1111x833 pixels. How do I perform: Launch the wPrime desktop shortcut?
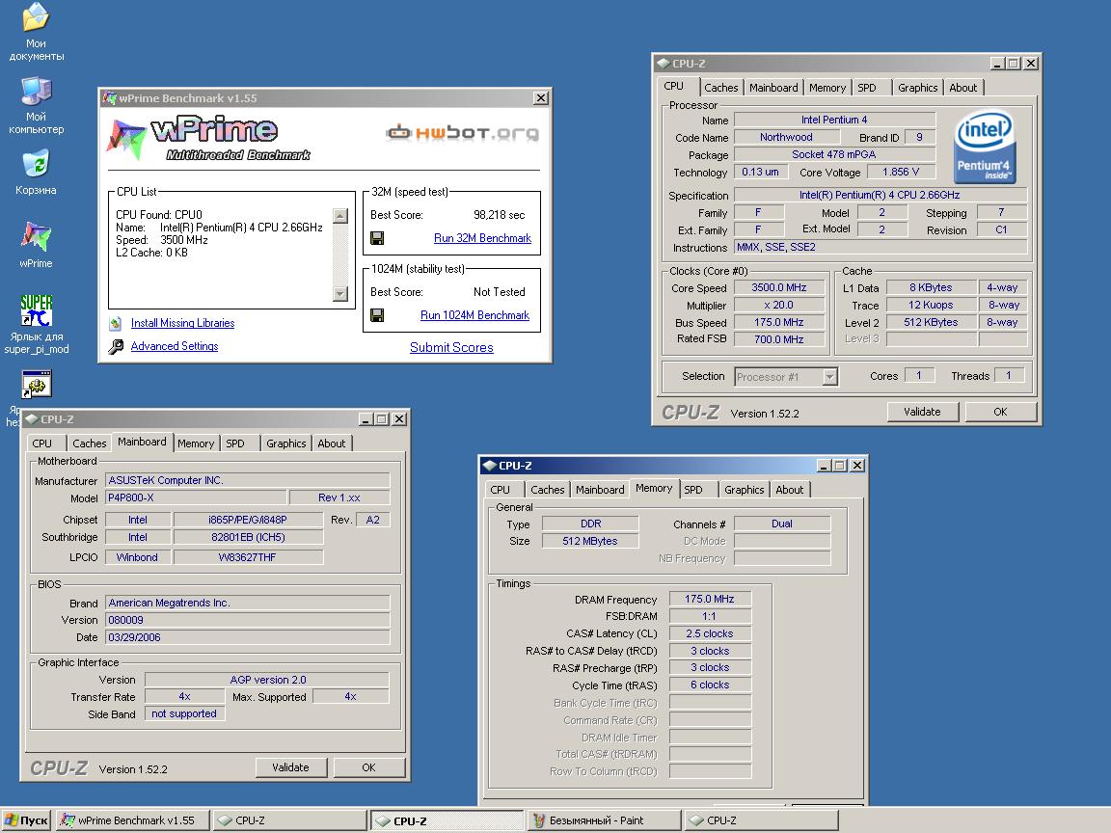point(36,244)
